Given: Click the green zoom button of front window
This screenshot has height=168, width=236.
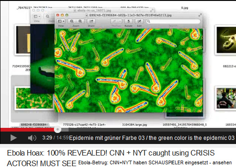Looking at the screenshot, I should tap(67, 15).
